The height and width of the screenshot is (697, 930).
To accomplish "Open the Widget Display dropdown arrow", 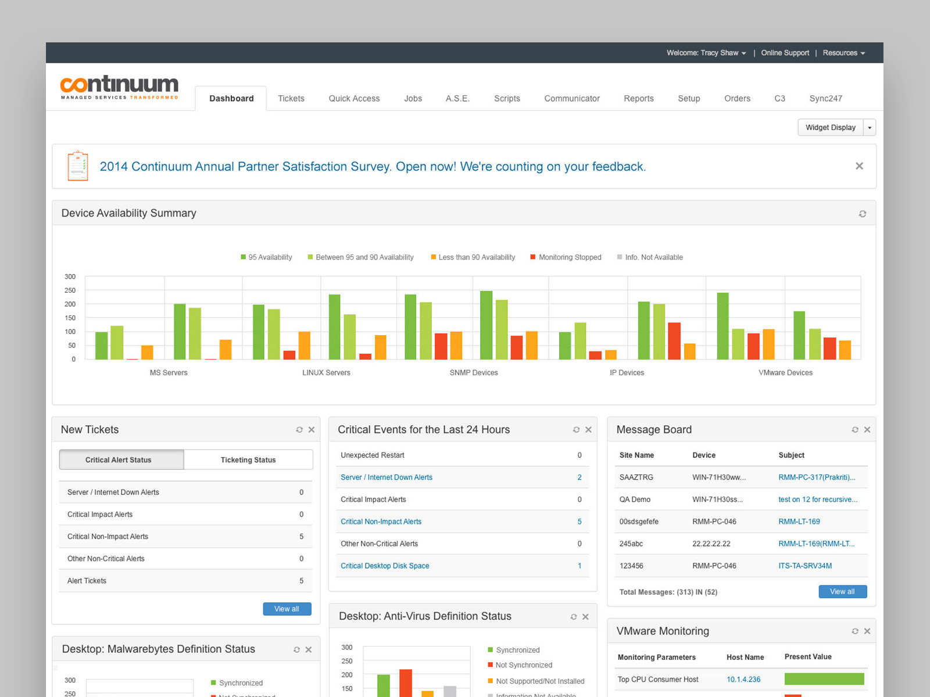I will pos(869,127).
